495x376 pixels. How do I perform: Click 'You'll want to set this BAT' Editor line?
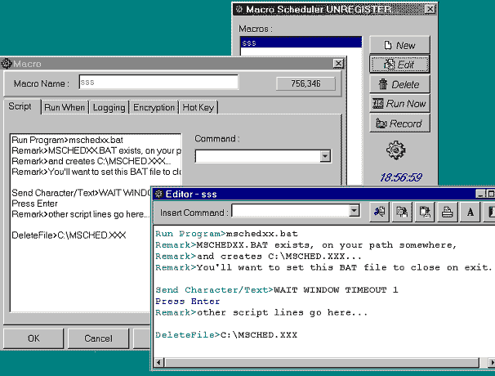(323, 267)
